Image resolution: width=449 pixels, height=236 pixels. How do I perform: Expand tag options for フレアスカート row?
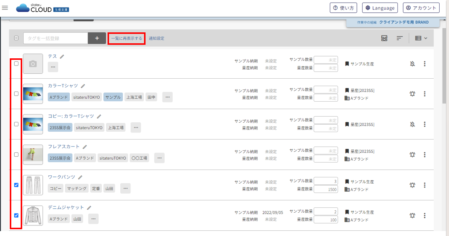click(159, 158)
